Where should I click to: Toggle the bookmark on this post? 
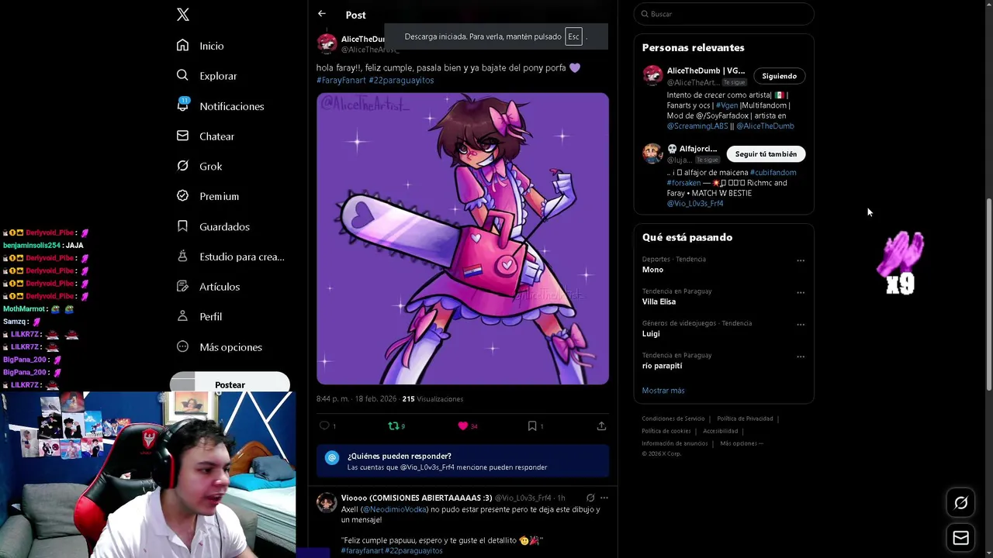pos(532,425)
